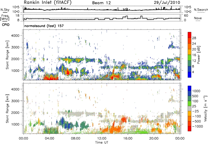
Task: Click the red-orange velocity patch near 15:30
Action: 124,119
